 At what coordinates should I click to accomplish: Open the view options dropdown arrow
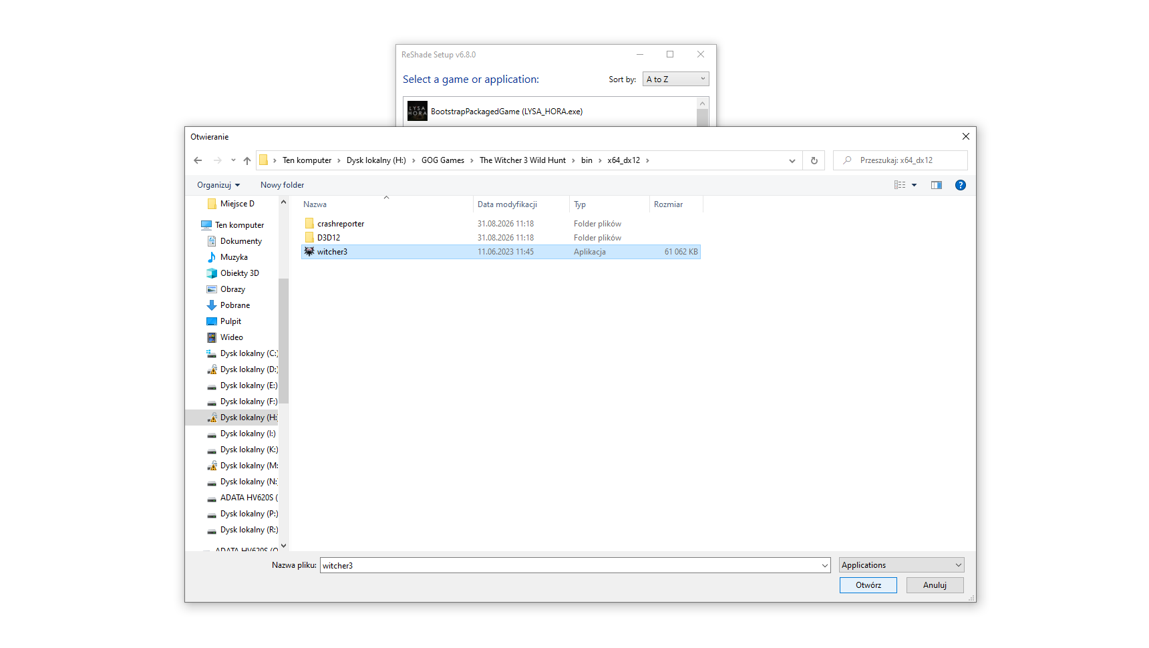pyautogui.click(x=915, y=185)
